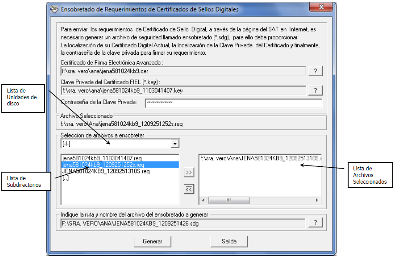
Task: Close the Ensobretado de Requerimientos window
Action: (328, 8)
